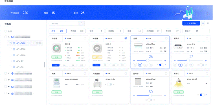Select dehumidify droplet mode on airtou-3f-ac
Viewport: 213px width, 105px height.
[x=145, y=65]
